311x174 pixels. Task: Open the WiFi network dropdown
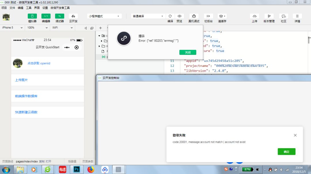pos(62,28)
